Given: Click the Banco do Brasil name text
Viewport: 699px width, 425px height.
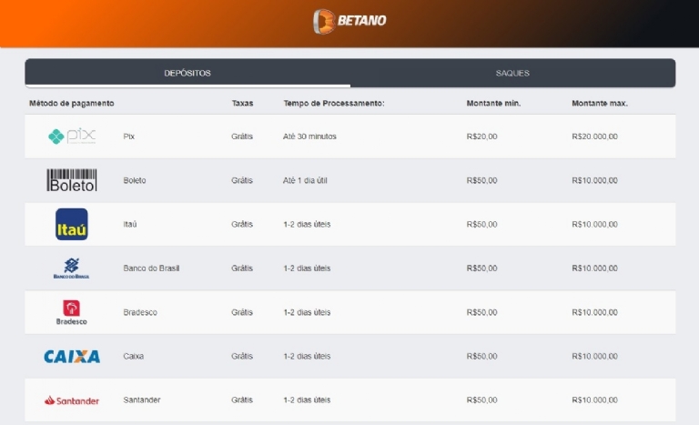Looking at the screenshot, I should 151,268.
